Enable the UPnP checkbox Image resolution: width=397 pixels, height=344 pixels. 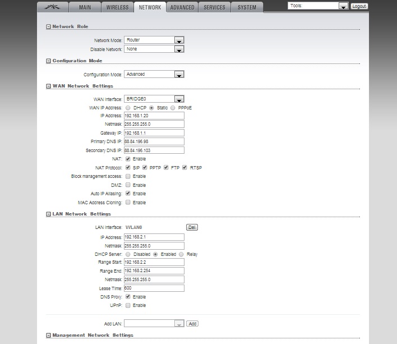pyautogui.click(x=128, y=305)
